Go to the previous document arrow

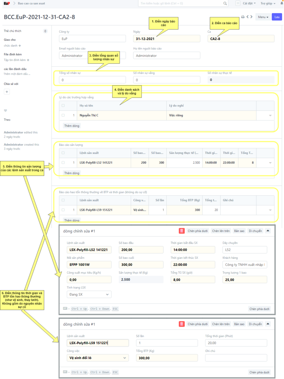point(248,17)
